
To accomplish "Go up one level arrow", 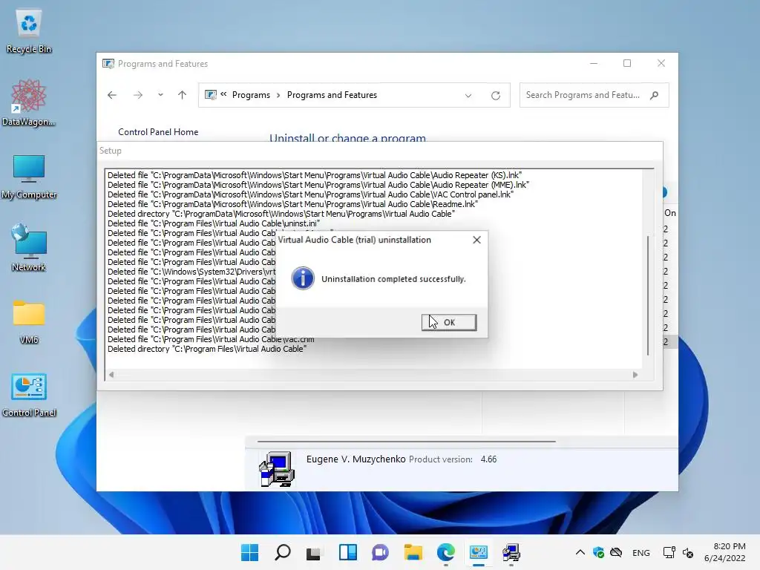I will point(183,95).
